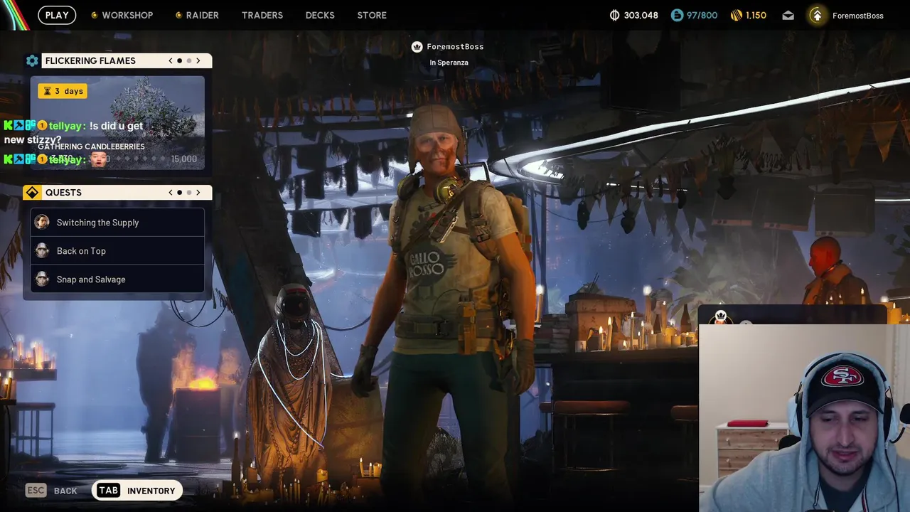Click the 97/800 token count
The height and width of the screenshot is (512, 910).
702,15
